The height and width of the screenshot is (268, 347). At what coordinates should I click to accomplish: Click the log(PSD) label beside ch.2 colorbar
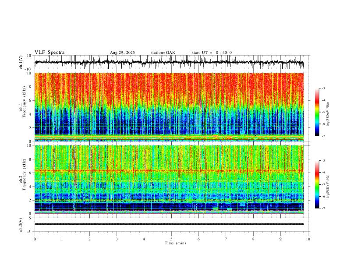tap(328, 187)
